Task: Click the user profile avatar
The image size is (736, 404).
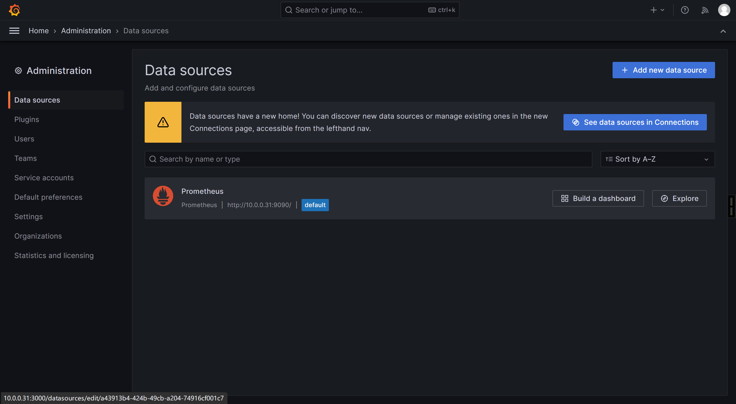Action: click(x=724, y=10)
